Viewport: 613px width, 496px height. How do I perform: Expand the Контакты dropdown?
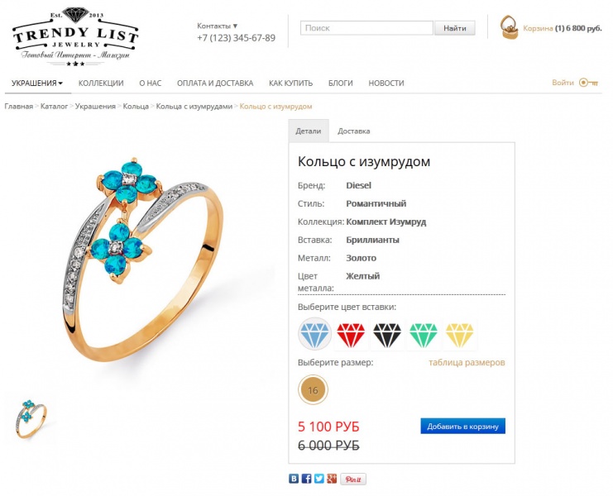pyautogui.click(x=217, y=26)
